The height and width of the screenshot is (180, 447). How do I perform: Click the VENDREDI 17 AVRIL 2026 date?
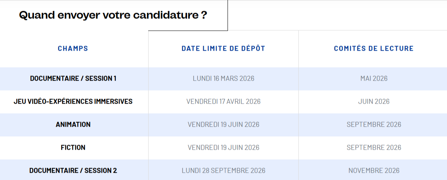[223, 101]
